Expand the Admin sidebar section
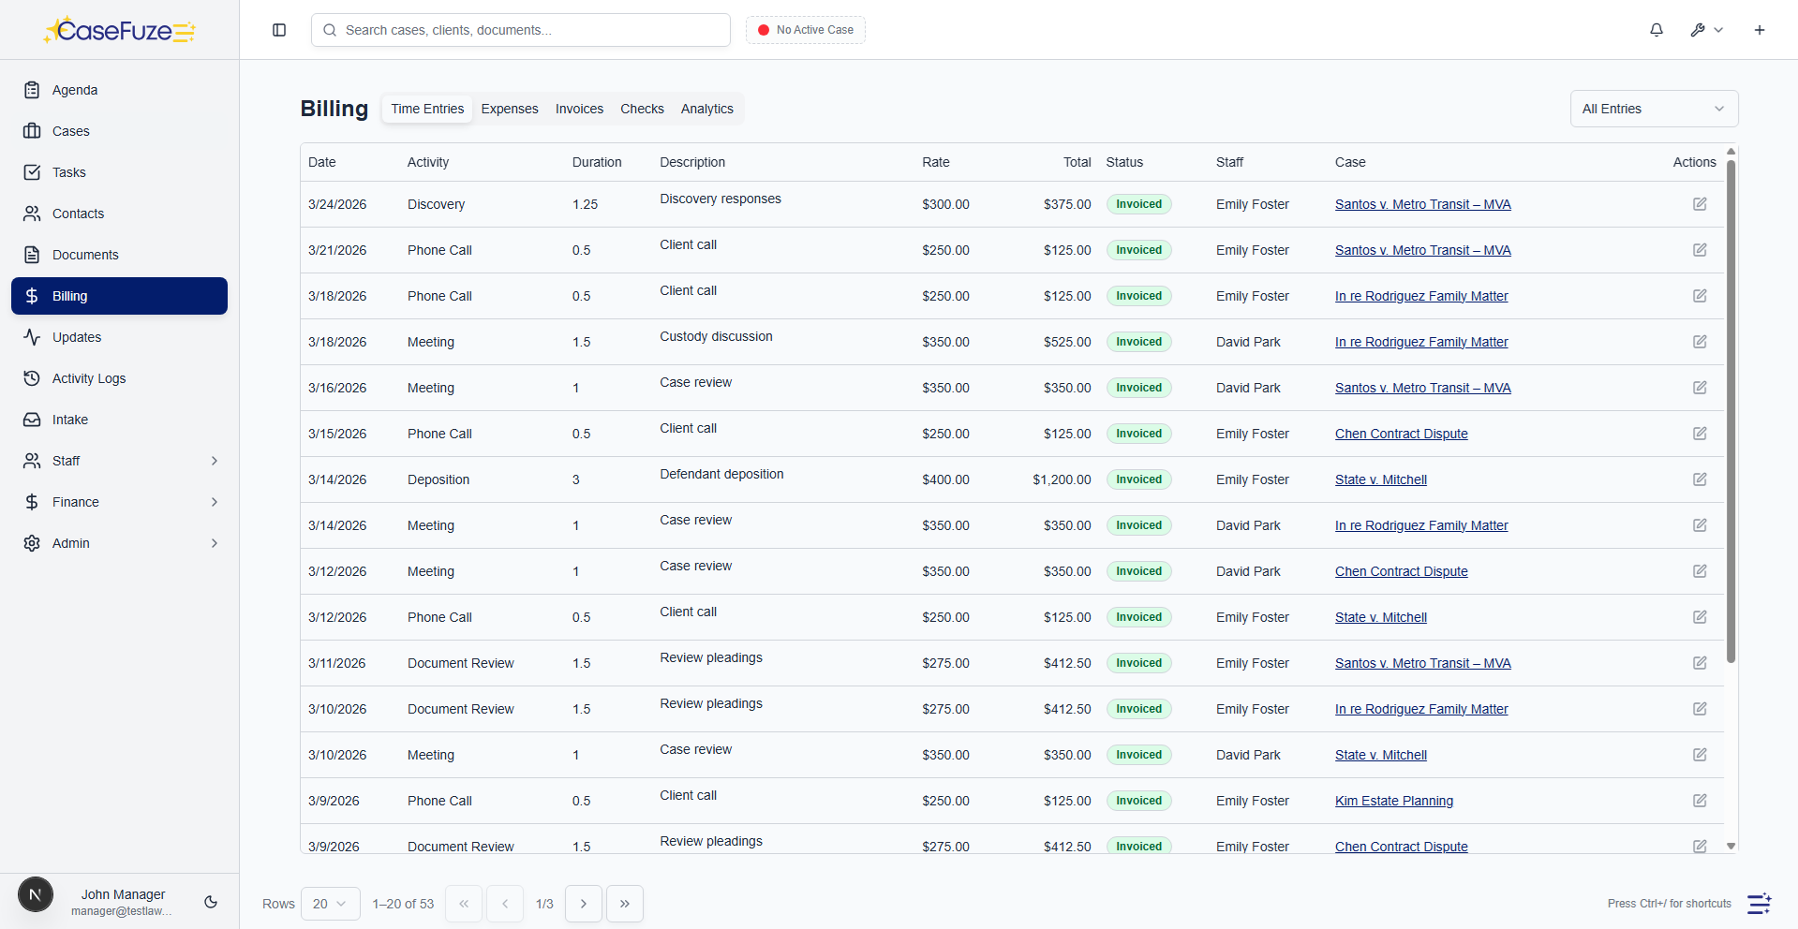Image resolution: width=1798 pixels, height=929 pixels. click(120, 543)
